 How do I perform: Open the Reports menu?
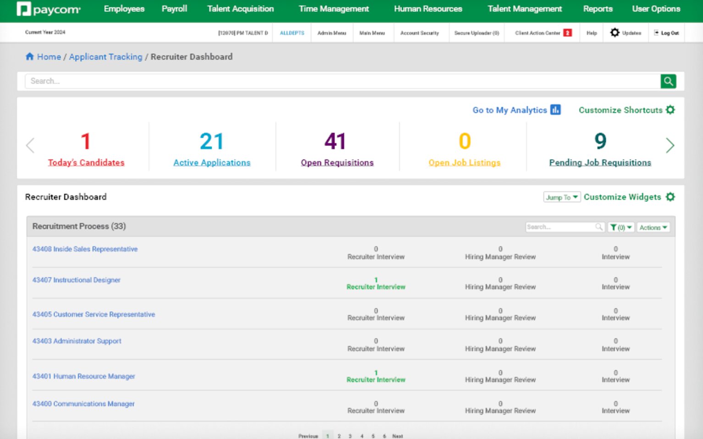point(598,9)
